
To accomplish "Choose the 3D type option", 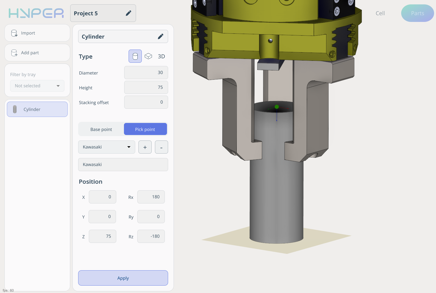I will click(161, 56).
